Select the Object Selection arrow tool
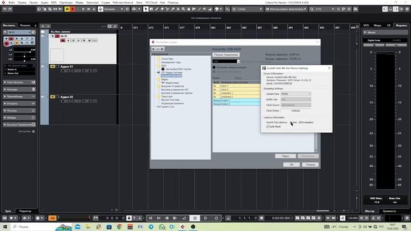 point(146,9)
